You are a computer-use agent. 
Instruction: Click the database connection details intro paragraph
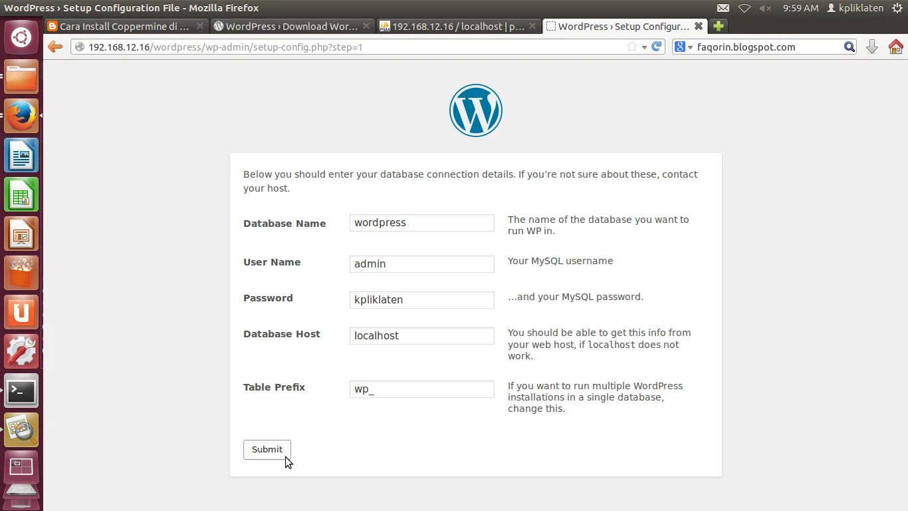click(x=471, y=181)
